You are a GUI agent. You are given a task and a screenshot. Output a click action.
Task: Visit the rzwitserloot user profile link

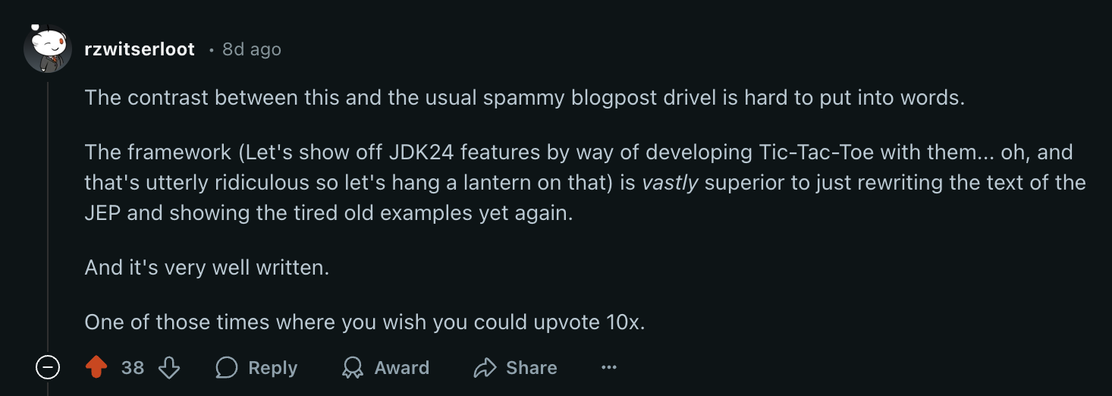140,49
